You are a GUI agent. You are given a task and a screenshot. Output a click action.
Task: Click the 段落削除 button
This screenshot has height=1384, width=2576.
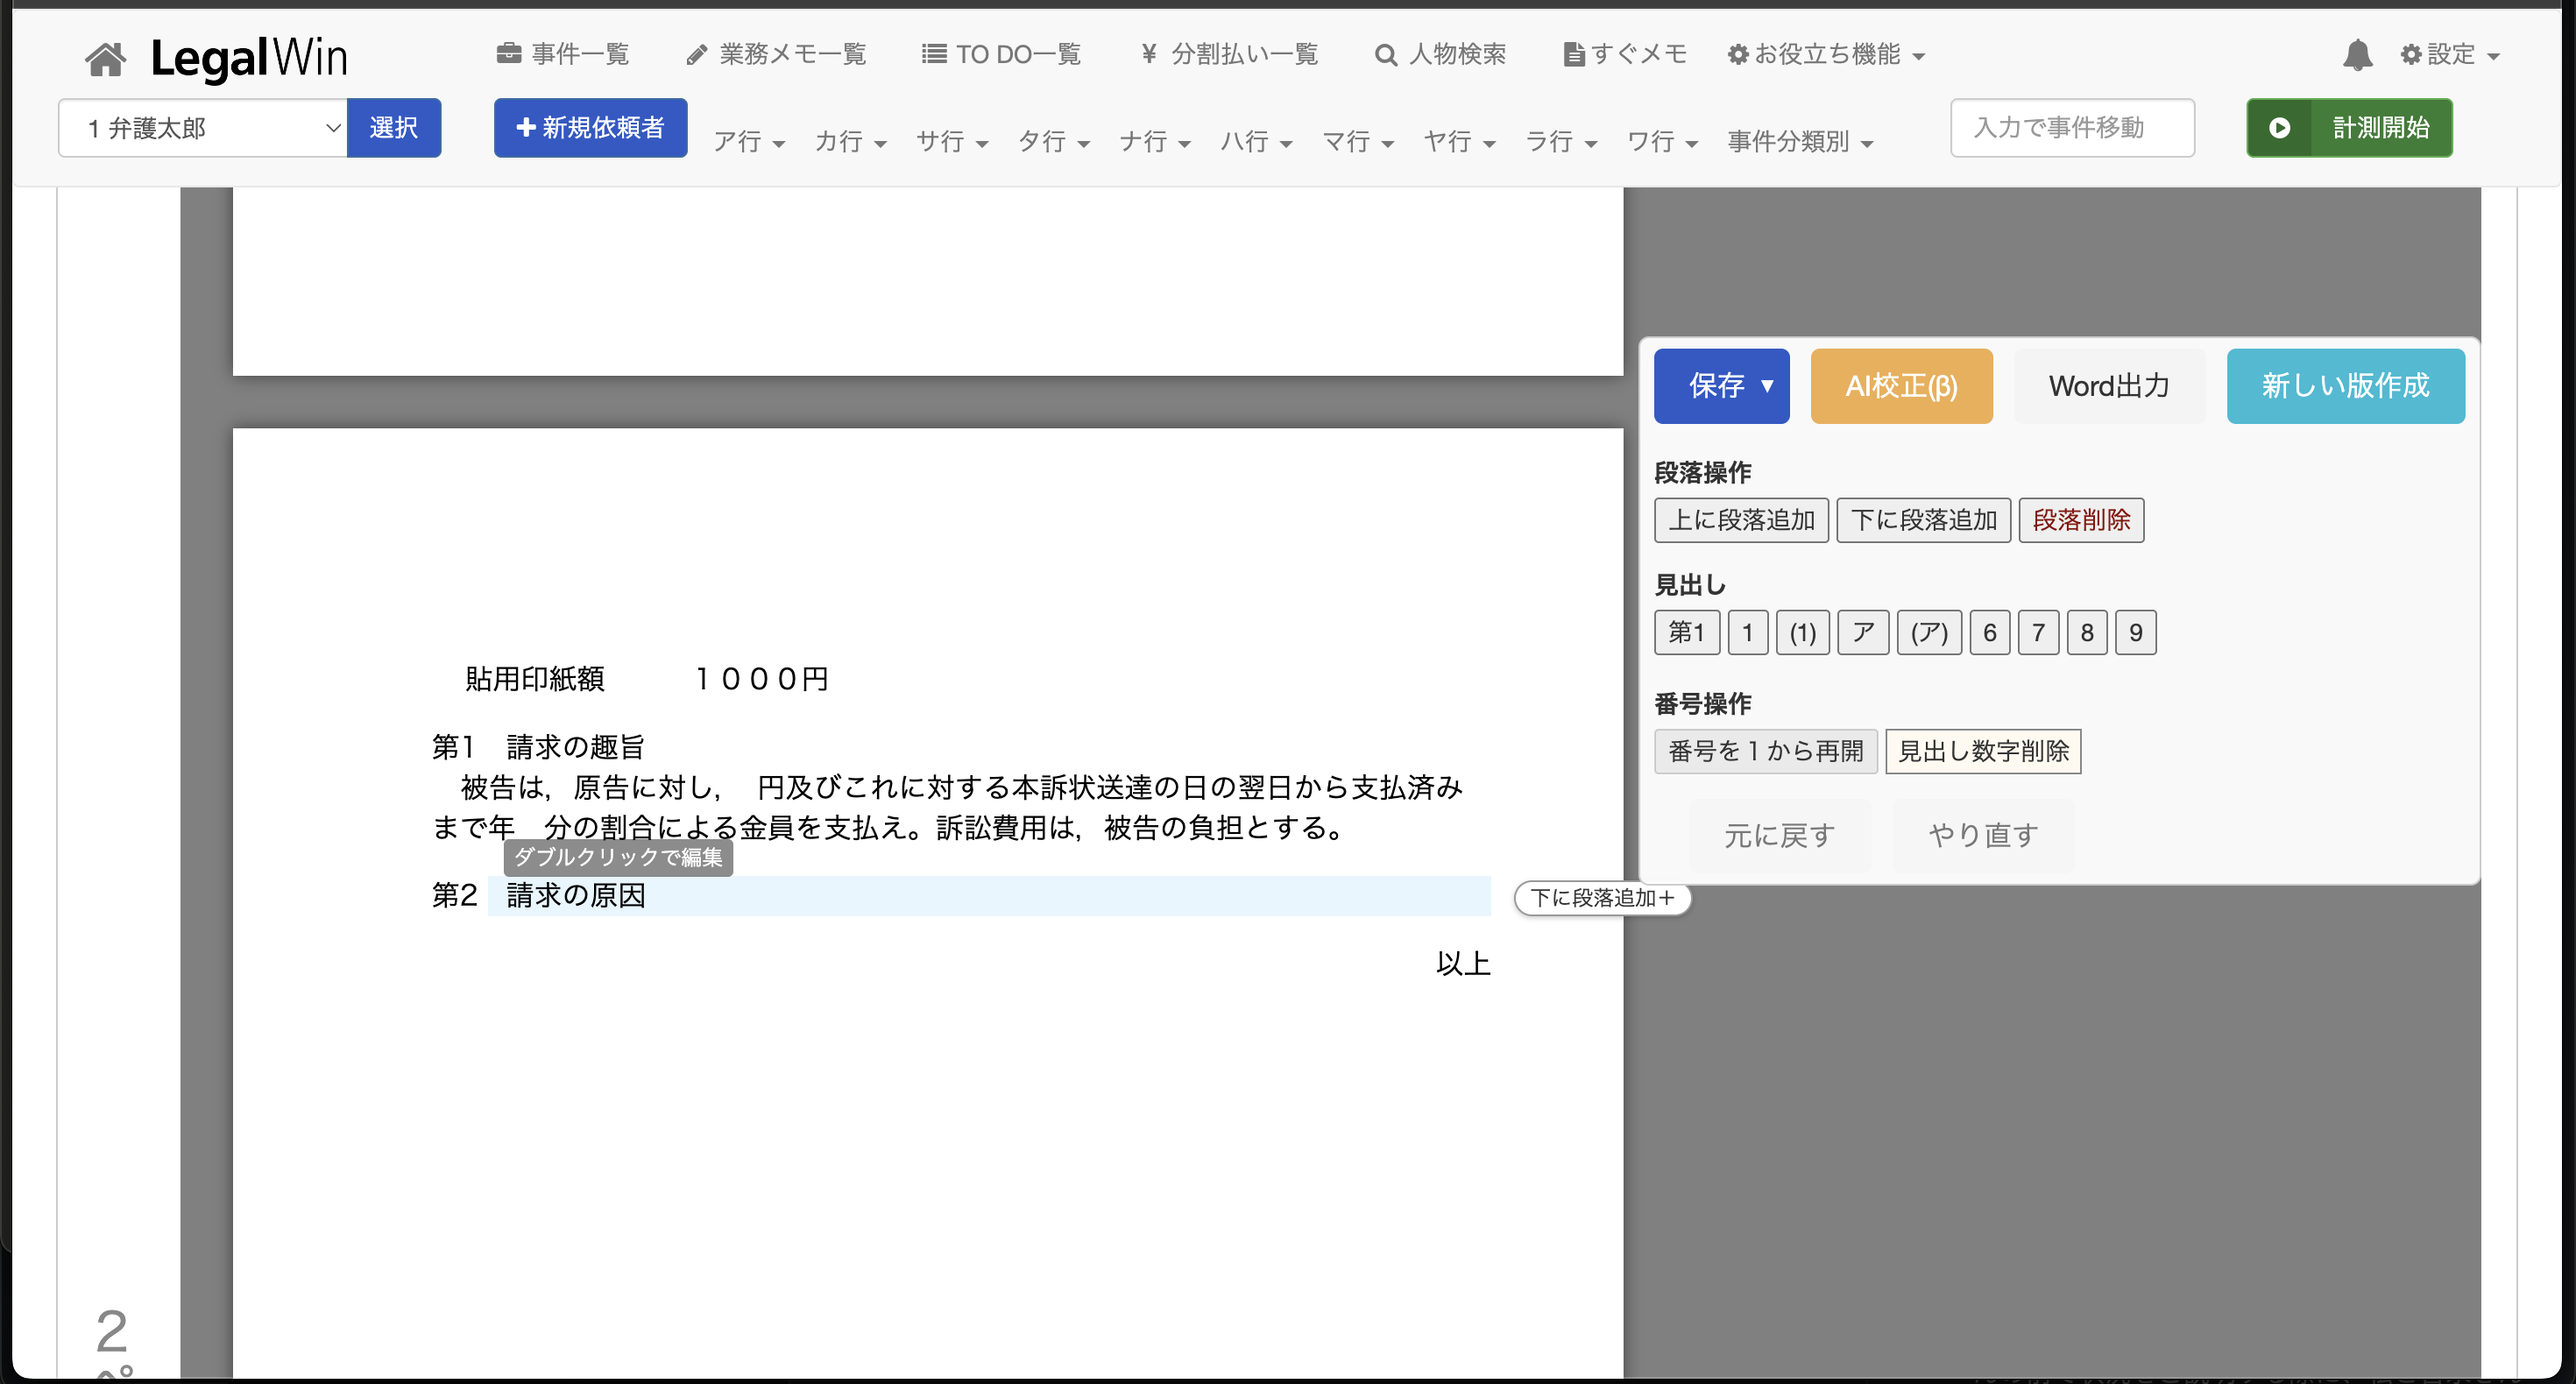(x=2080, y=520)
